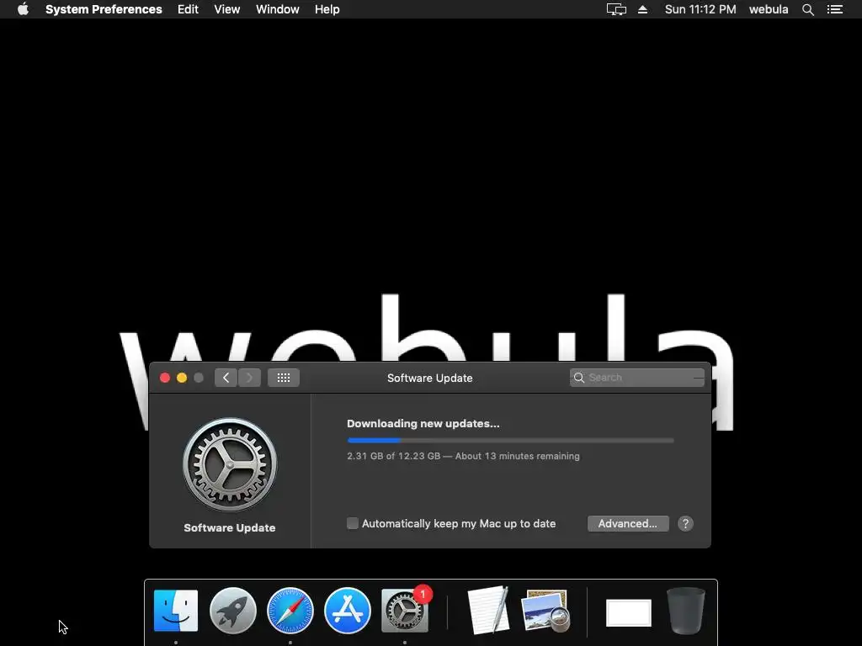Open the Trash in the Dock
Screen dimensions: 862x646
click(x=685, y=611)
